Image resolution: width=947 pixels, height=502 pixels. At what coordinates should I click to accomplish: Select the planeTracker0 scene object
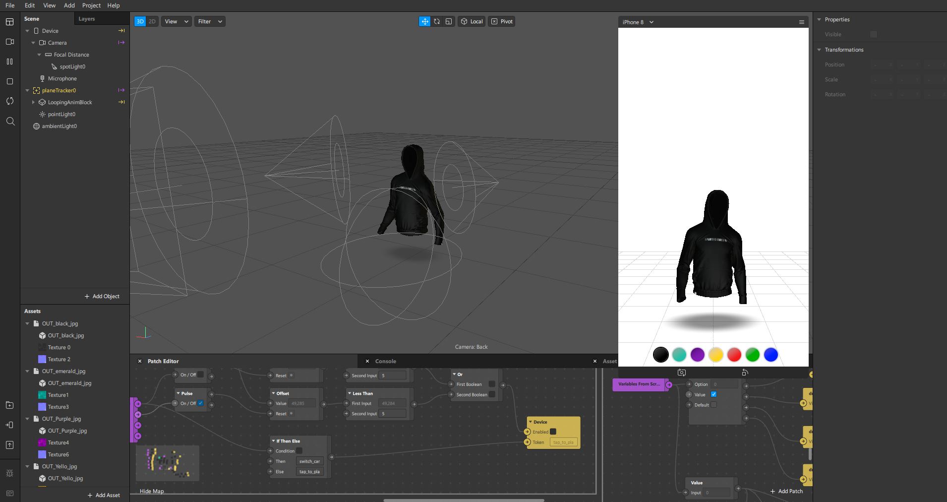59,90
